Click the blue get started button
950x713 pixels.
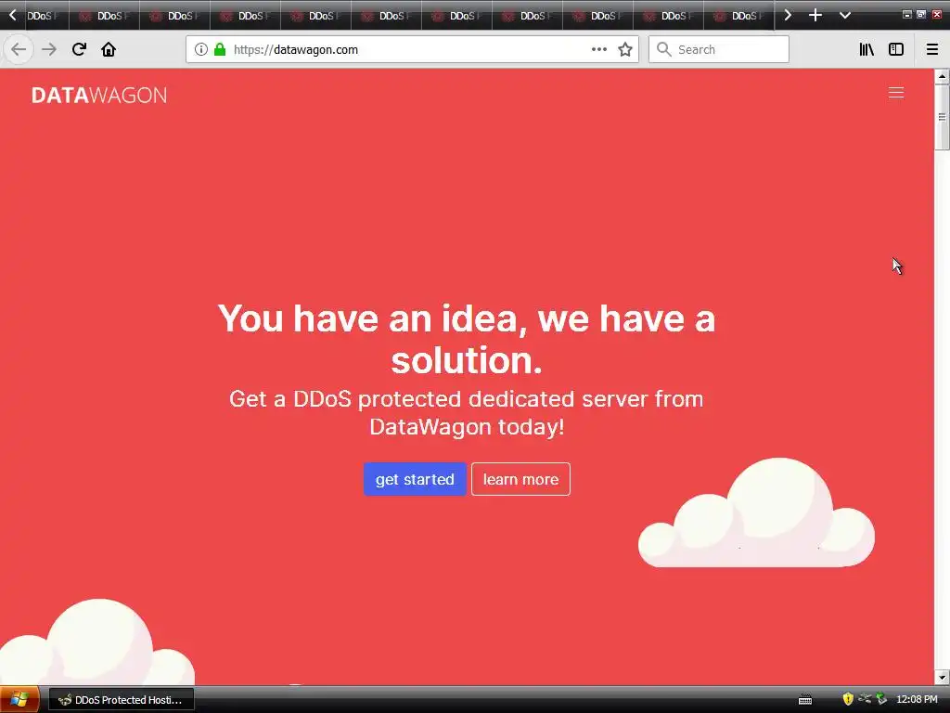click(415, 479)
